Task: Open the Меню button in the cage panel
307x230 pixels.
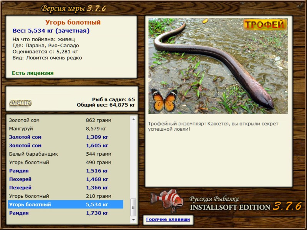Action: coord(20,103)
